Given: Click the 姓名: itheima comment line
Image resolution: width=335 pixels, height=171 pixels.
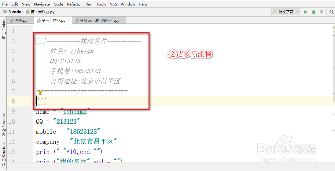Looking at the screenshot, I should [72, 51].
